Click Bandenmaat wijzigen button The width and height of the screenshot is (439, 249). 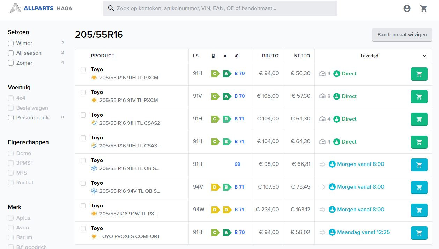tap(402, 35)
